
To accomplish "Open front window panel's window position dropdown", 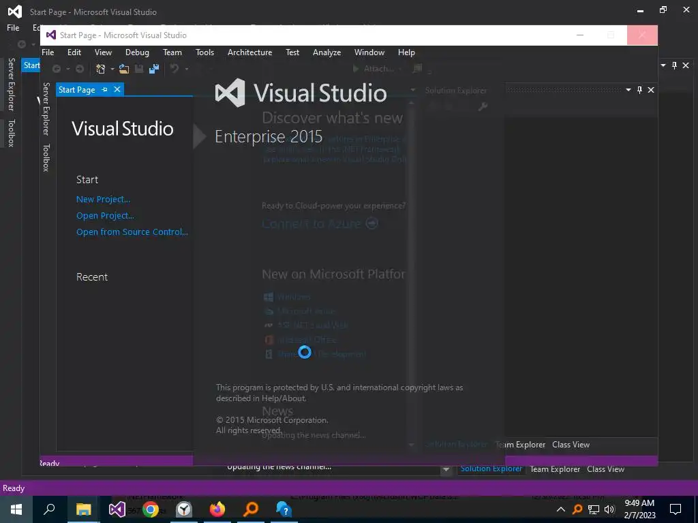I will [628, 90].
